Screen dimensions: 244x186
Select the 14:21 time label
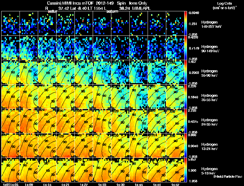coord(66,184)
